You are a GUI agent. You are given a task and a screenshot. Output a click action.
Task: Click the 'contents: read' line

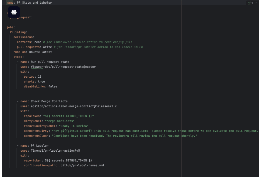(29, 42)
